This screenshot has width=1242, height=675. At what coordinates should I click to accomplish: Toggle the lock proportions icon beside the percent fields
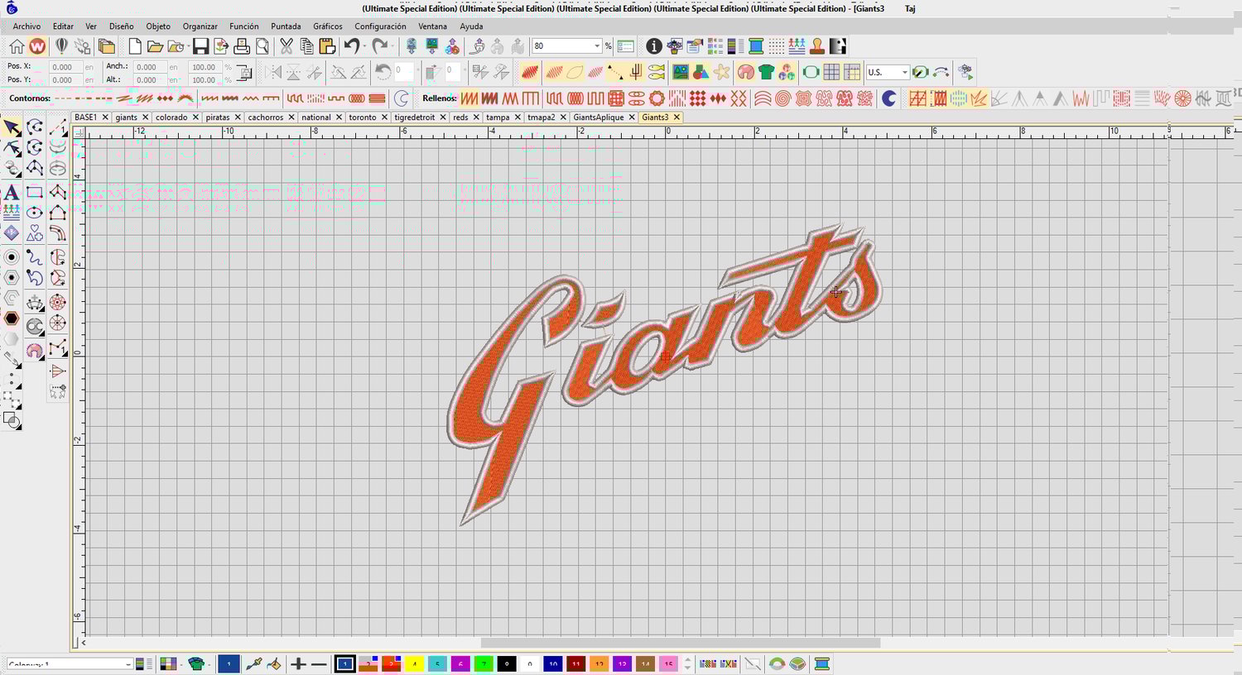[244, 73]
